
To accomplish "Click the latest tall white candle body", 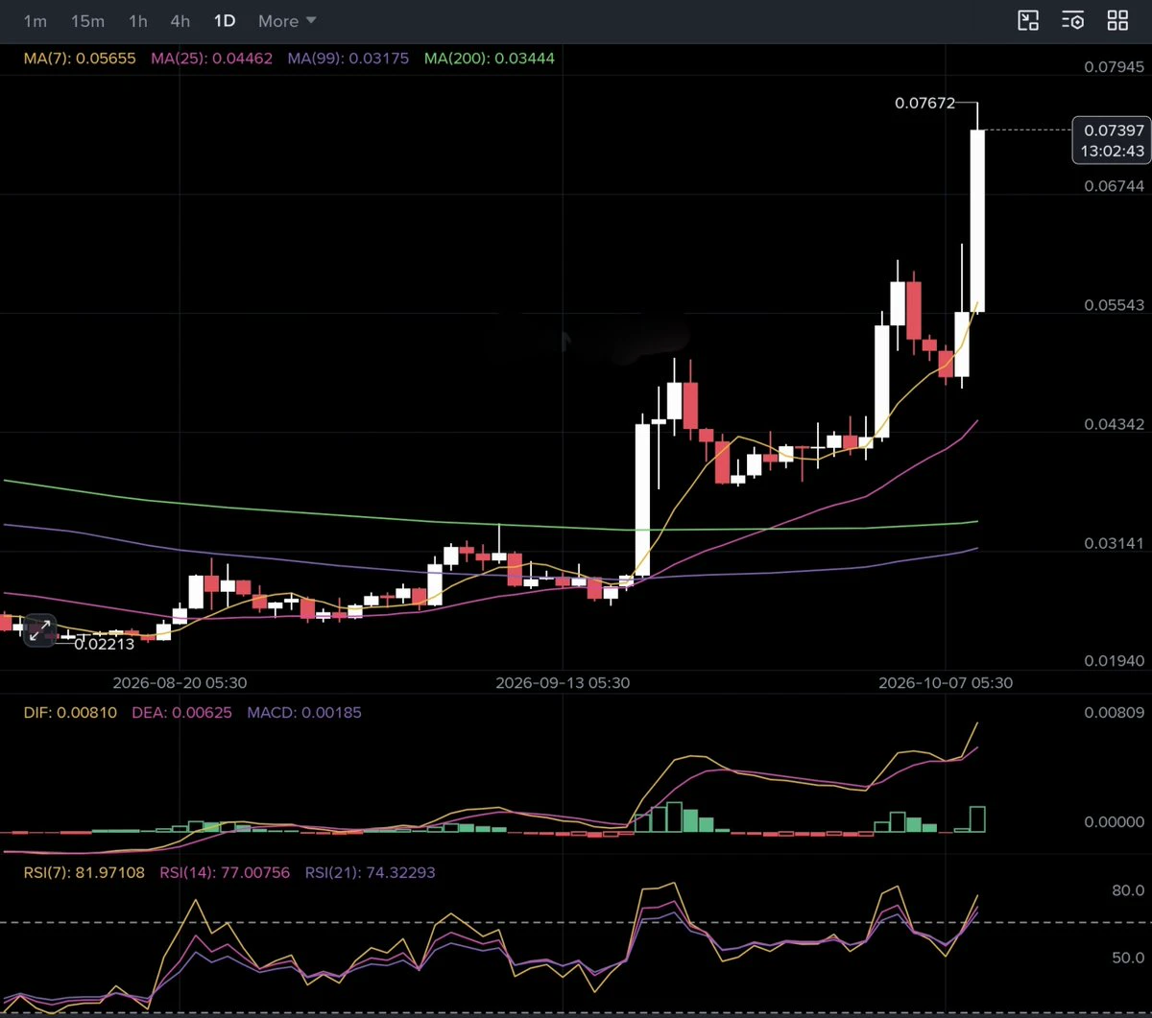I will 977,221.
